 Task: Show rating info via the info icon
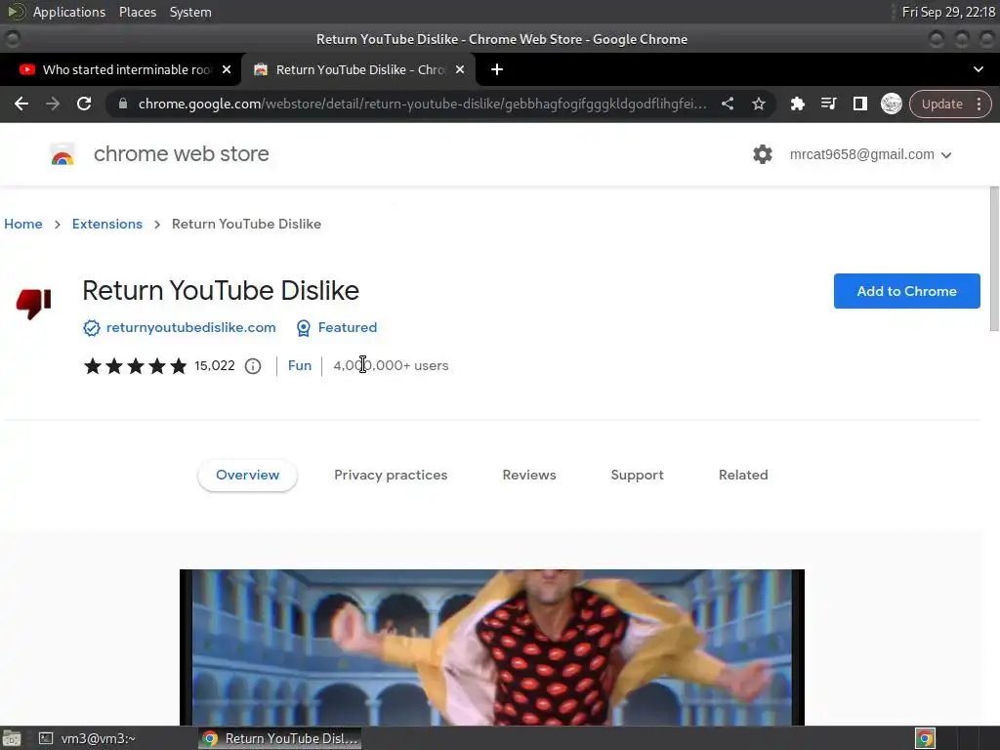coord(253,366)
